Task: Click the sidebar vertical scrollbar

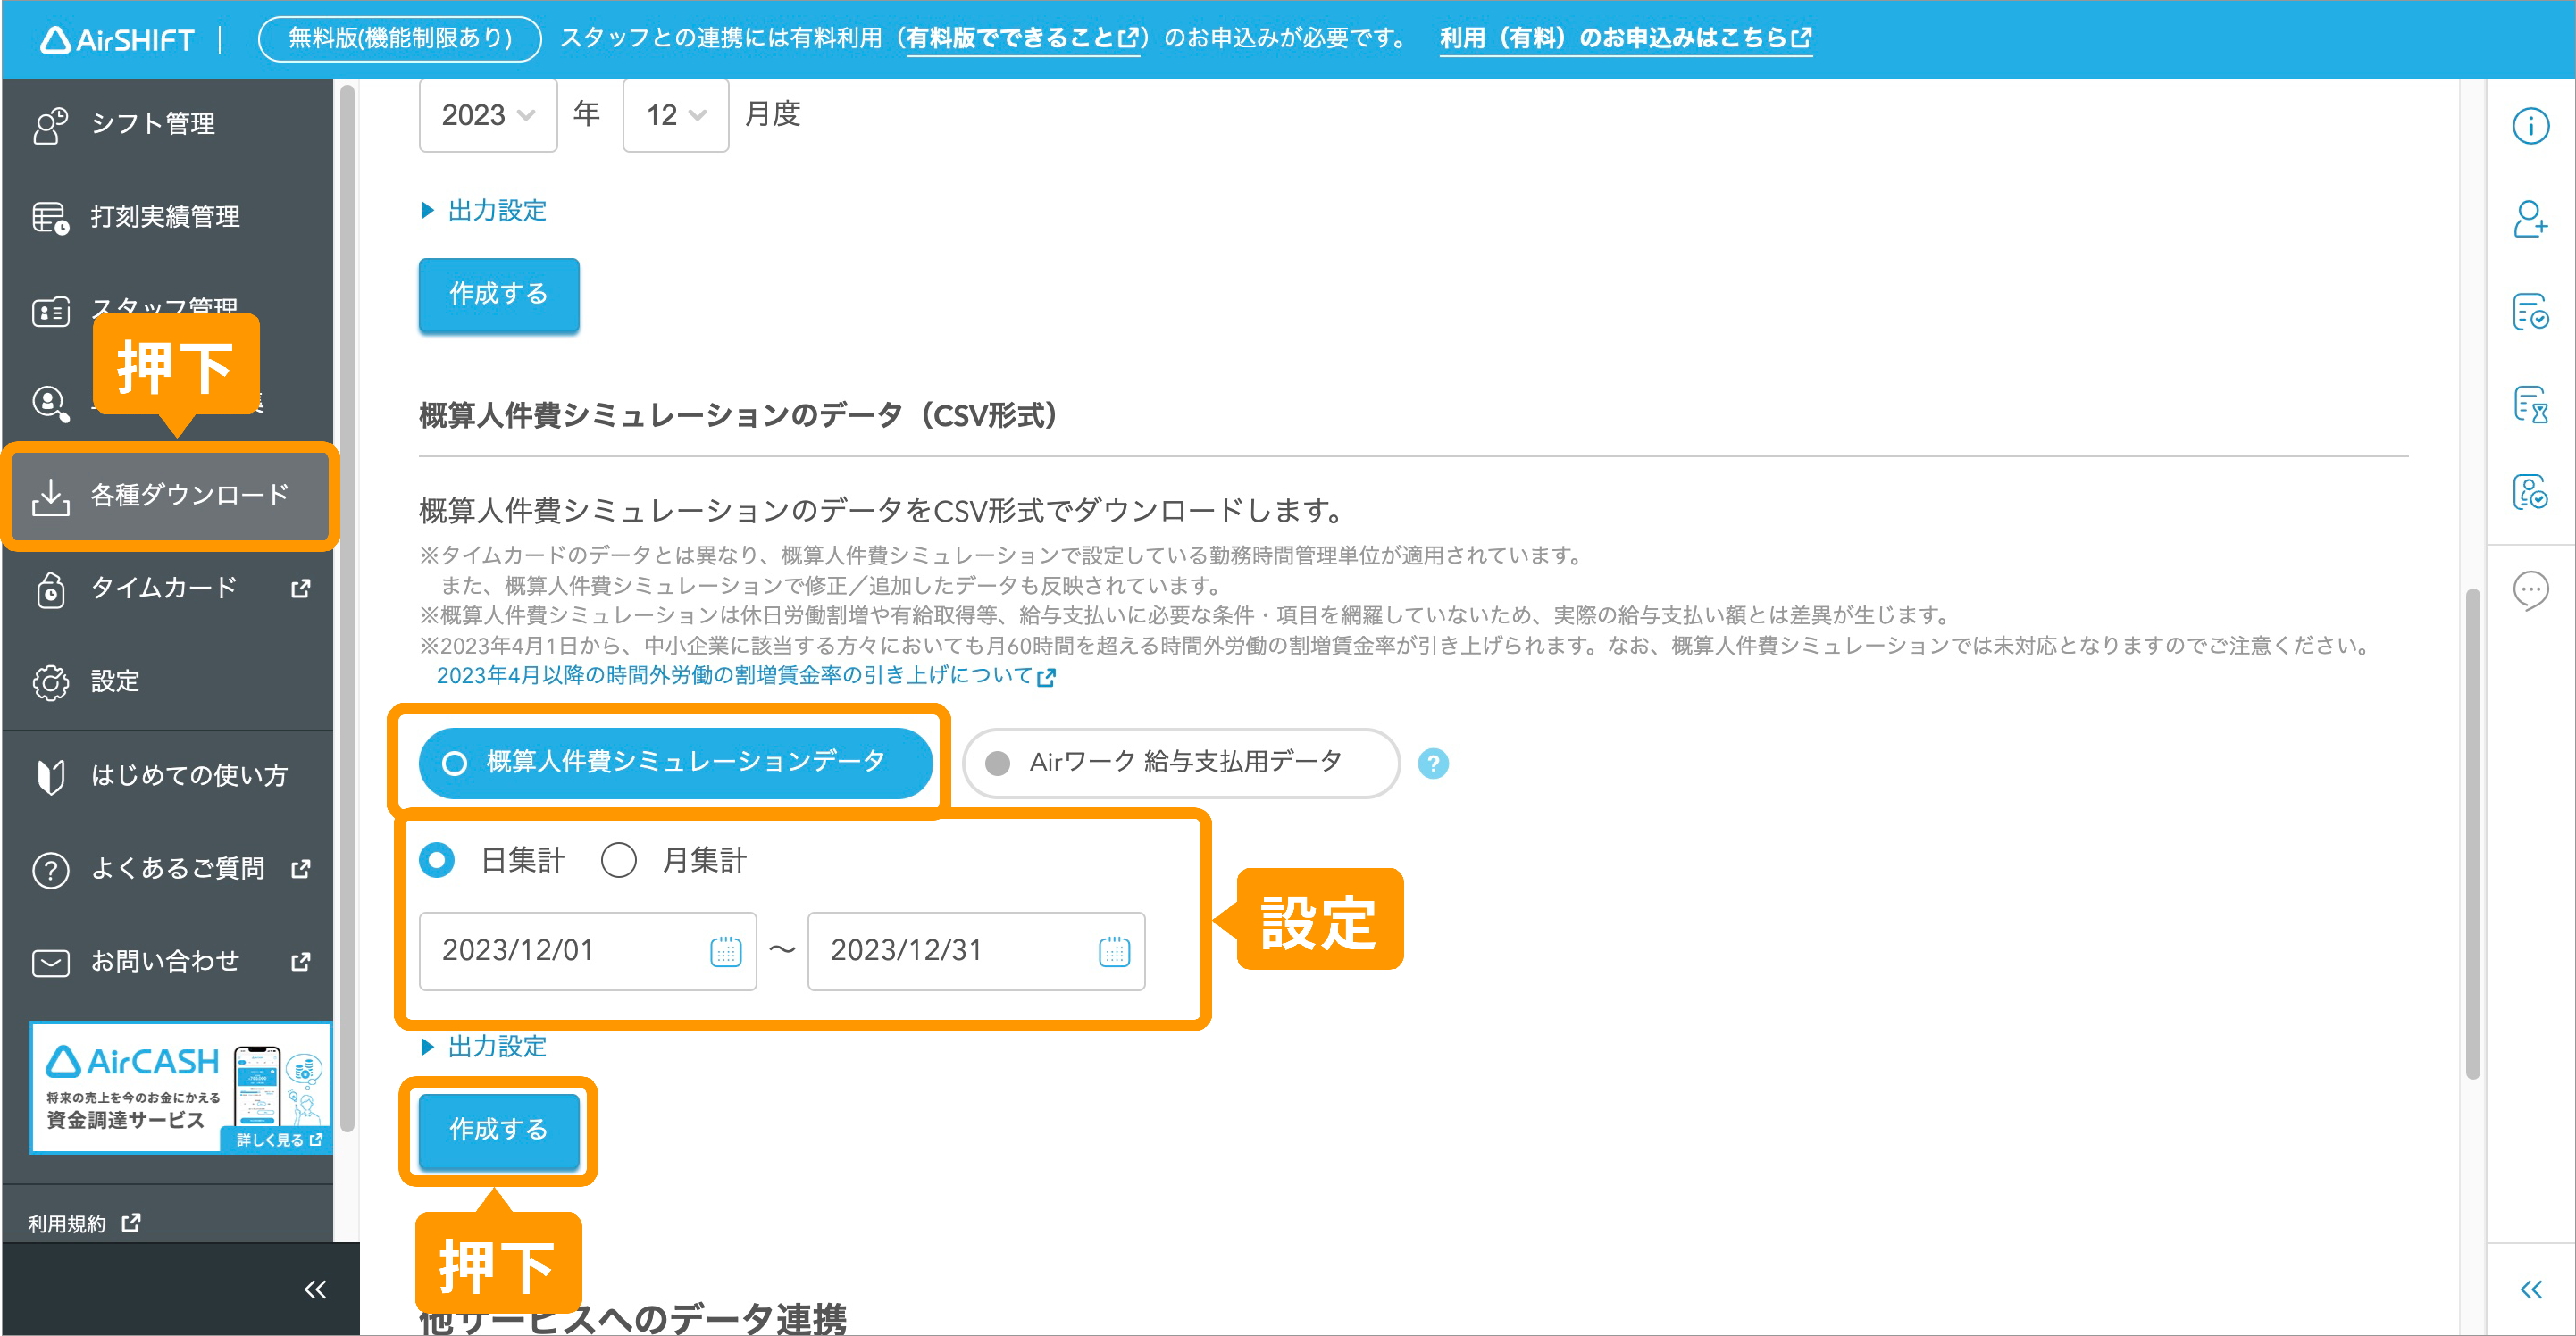Action: click(347, 608)
